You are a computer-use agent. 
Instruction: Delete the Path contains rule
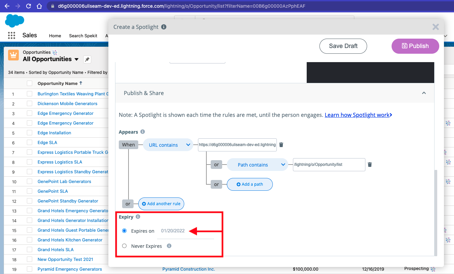coord(370,165)
